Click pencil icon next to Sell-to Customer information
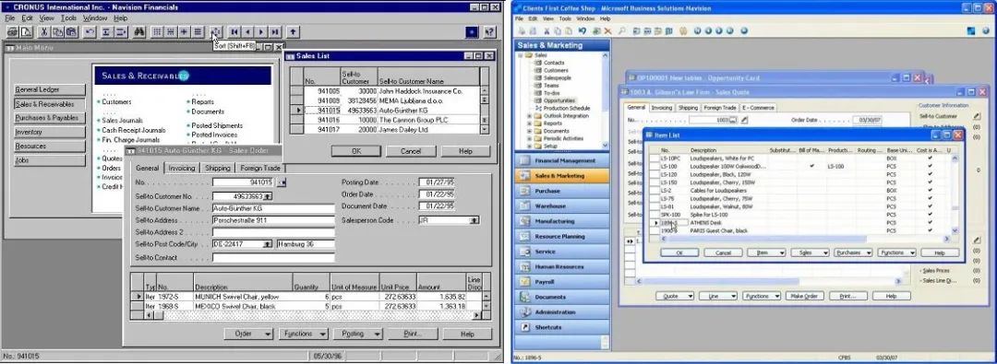 [977, 116]
